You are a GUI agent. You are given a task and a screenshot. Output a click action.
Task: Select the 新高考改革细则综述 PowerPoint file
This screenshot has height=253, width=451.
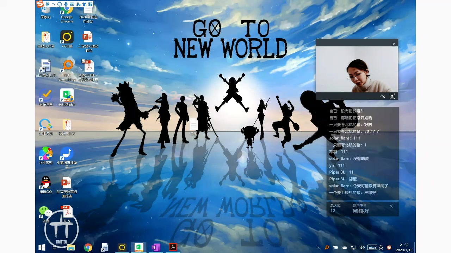click(x=67, y=187)
